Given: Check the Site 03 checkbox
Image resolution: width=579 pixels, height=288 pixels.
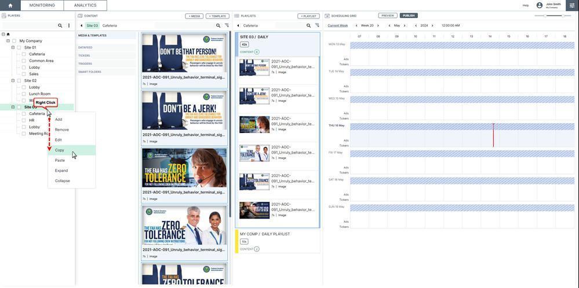Looking at the screenshot, I should (x=19, y=107).
